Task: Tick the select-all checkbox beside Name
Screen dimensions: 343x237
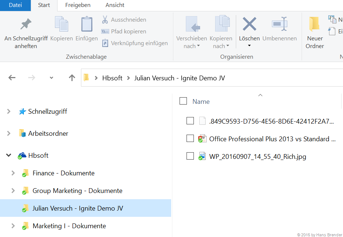Action: [x=183, y=101]
